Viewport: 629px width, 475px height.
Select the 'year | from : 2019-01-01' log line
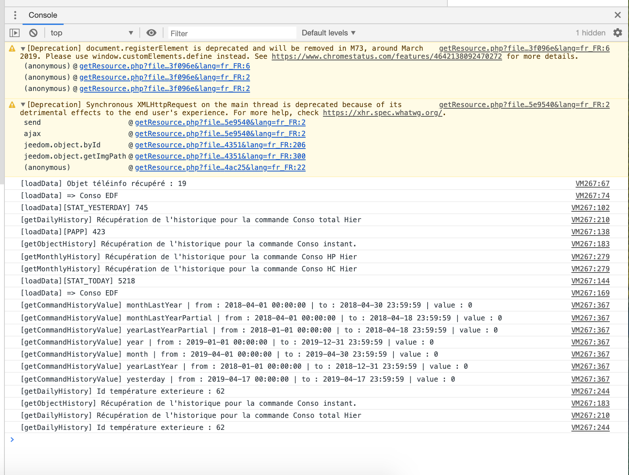[227, 342]
